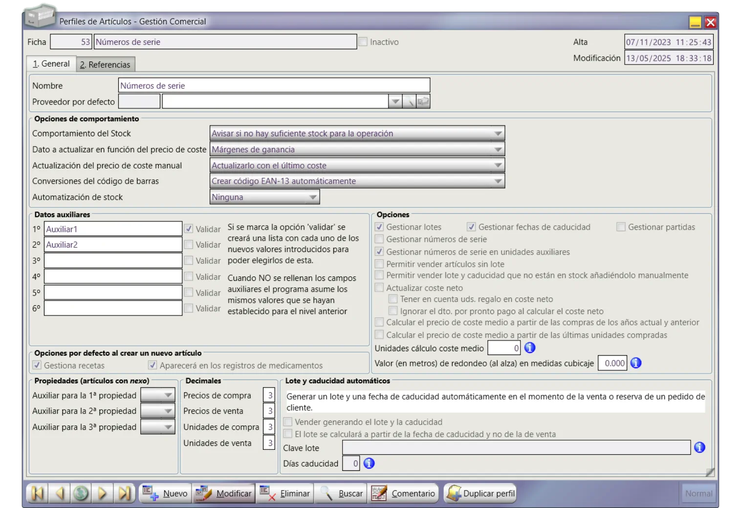
Task: Enable Gestionar números de serie
Action: point(379,239)
